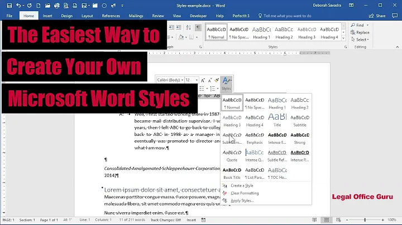Adjust the zoom slider handle
The image size is (402, 225).
pos(365,220)
